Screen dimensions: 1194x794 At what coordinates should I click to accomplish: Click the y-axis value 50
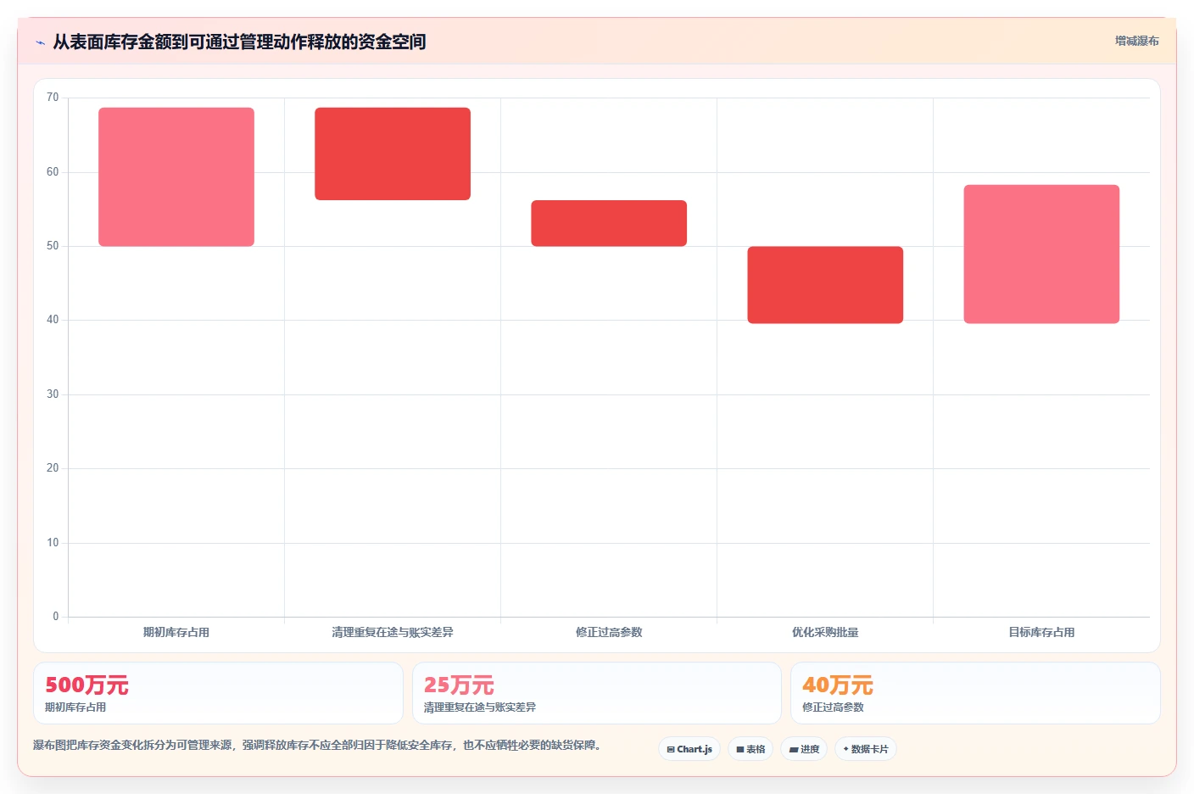[x=53, y=246]
